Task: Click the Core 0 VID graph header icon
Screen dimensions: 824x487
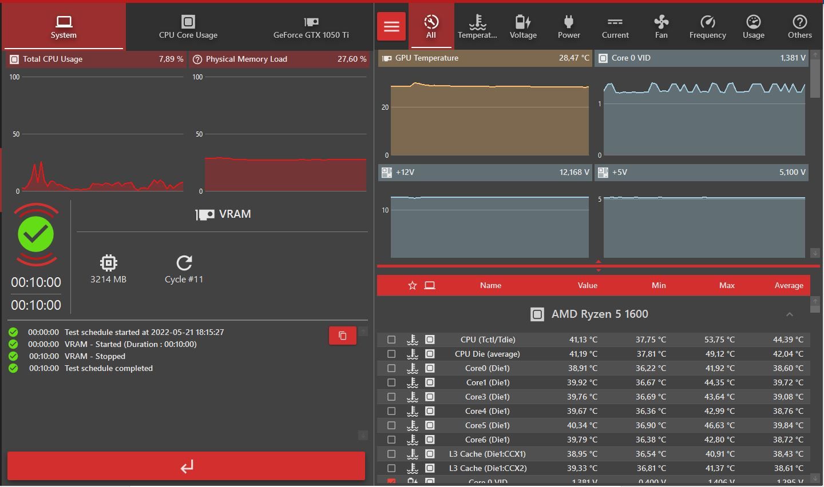Action: point(603,58)
